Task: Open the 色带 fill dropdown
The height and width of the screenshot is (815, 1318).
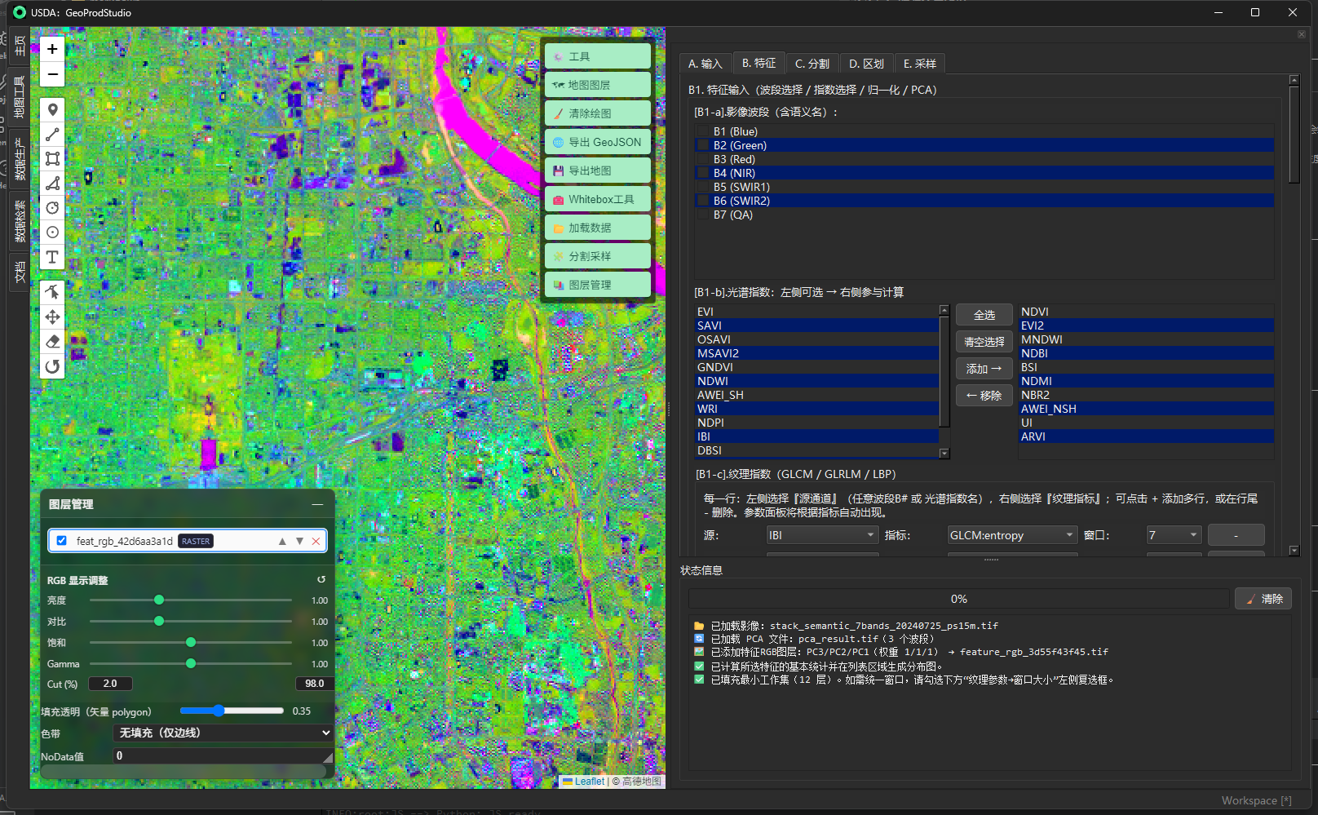Action: tap(222, 733)
